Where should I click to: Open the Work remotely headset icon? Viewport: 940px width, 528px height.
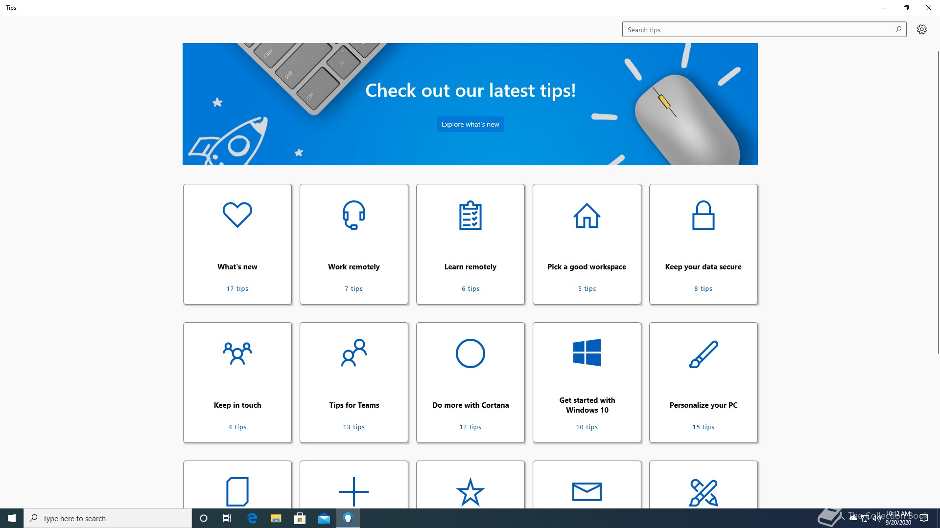tap(353, 215)
